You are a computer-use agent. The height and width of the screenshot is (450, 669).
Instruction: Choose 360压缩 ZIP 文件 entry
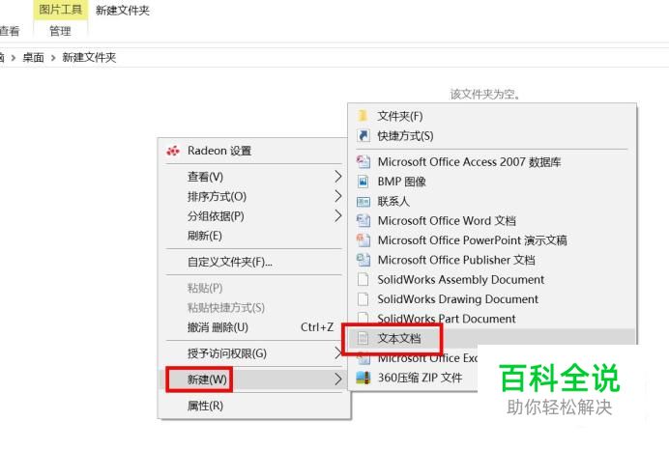[x=414, y=378]
